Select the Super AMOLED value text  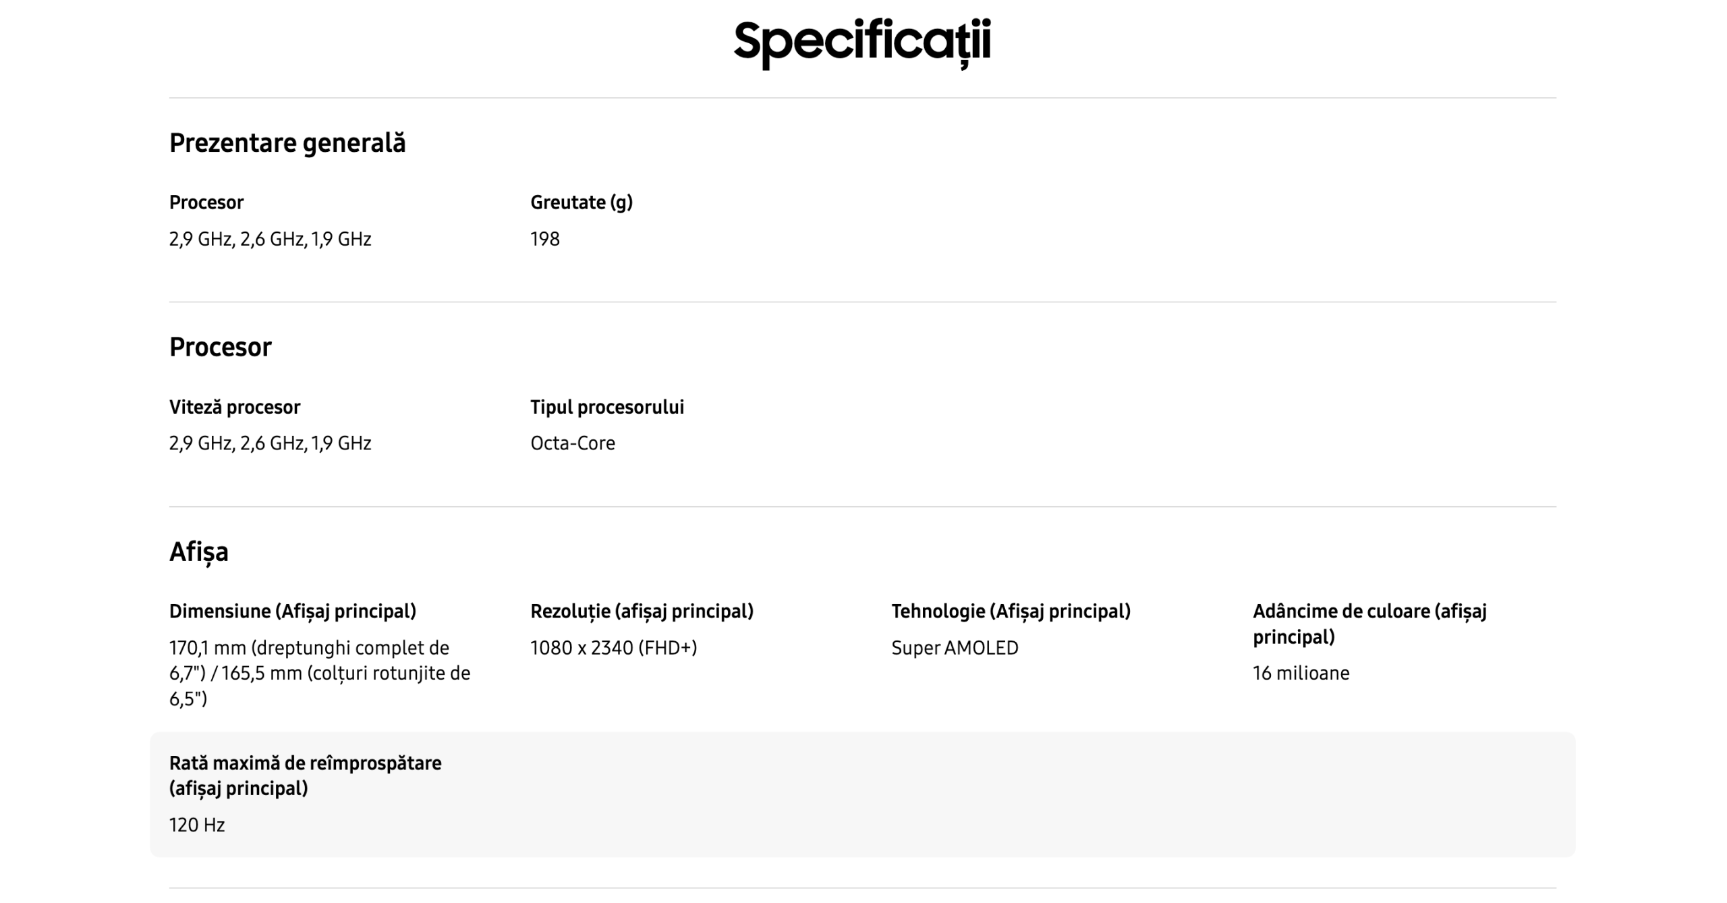pos(955,648)
